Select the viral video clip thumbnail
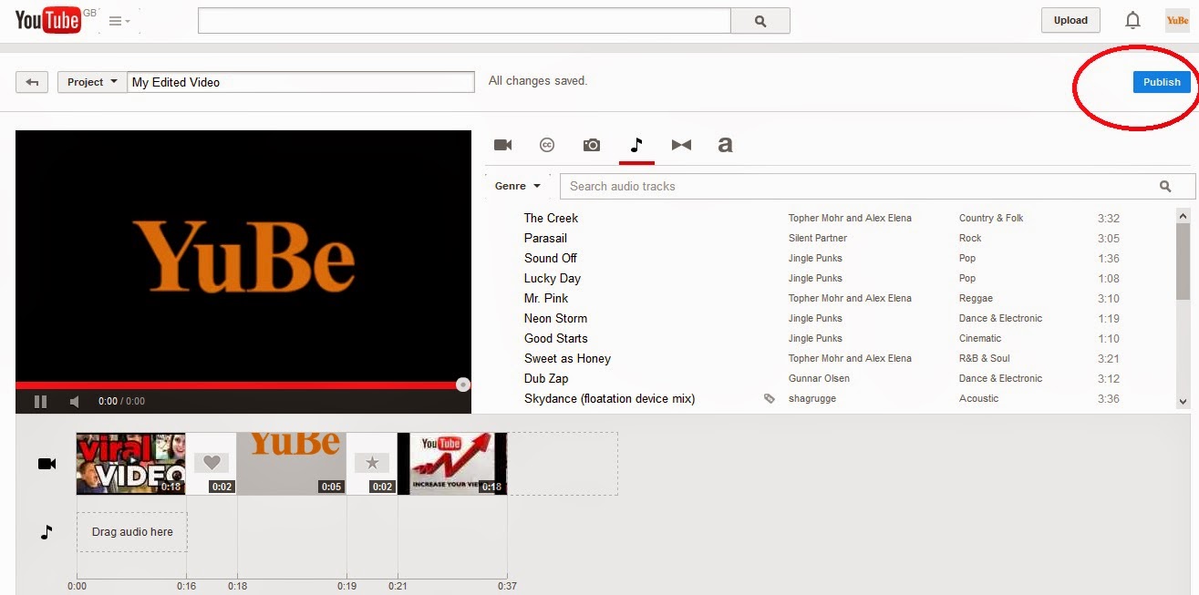Image resolution: width=1199 pixels, height=595 pixels. pyautogui.click(x=130, y=464)
